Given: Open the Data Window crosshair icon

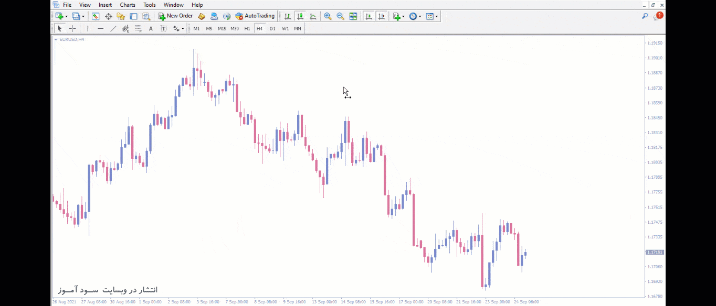Looking at the screenshot, I should pos(108,16).
